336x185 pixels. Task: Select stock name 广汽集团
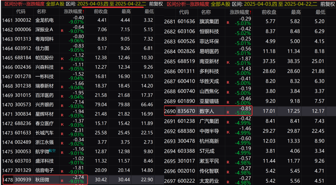[x=209, y=121]
